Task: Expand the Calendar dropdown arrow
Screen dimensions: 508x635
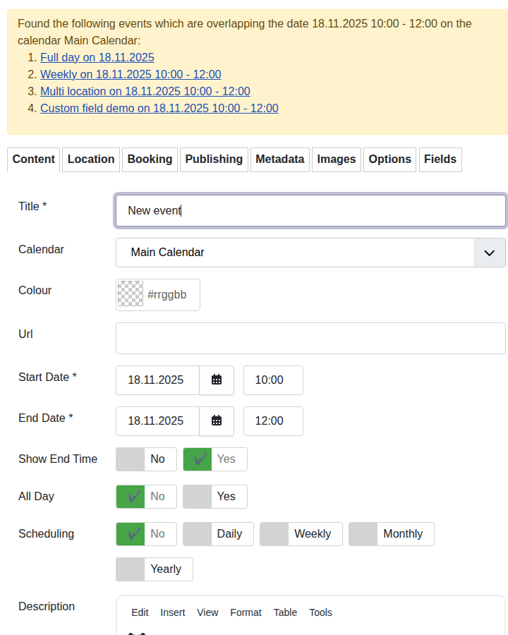Action: pyautogui.click(x=489, y=253)
